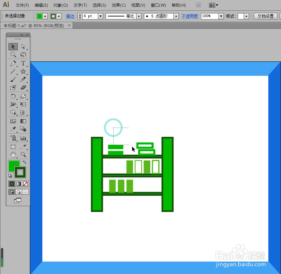Open the 效果(C) menu
This screenshot has width=281, height=274.
coord(118,5)
